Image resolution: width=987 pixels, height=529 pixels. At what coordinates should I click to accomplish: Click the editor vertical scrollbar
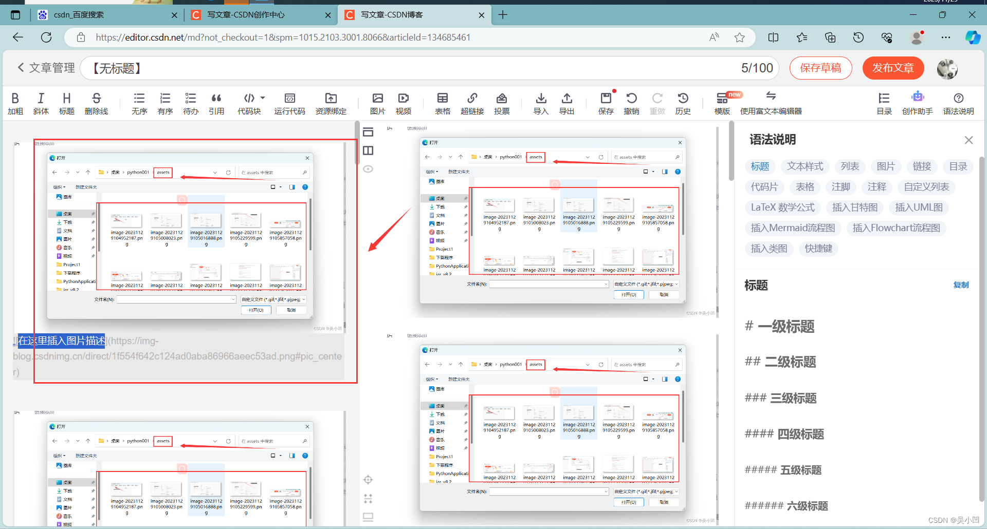pyautogui.click(x=357, y=144)
